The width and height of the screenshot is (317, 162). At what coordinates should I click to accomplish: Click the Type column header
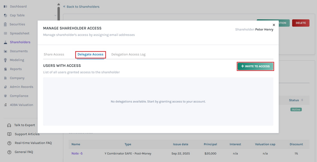[128, 144]
